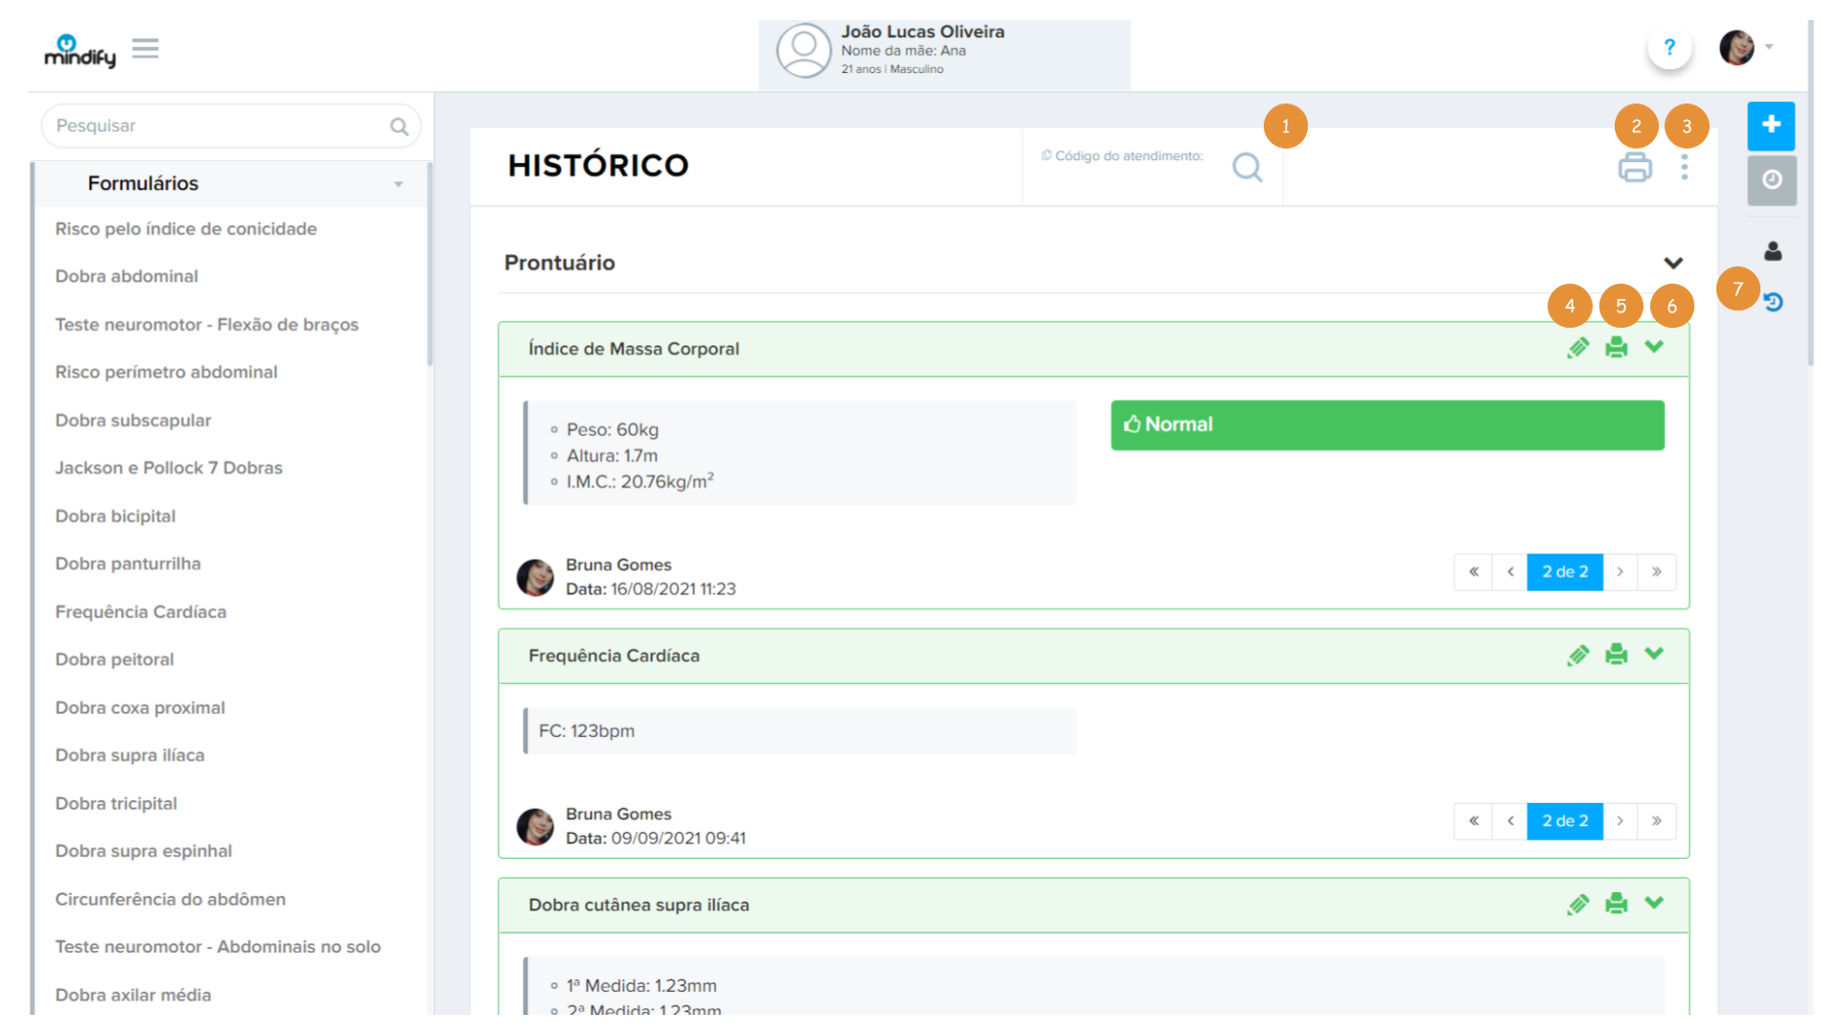Open the help question mark button
This screenshot has width=1841, height=1035.
(x=1669, y=47)
